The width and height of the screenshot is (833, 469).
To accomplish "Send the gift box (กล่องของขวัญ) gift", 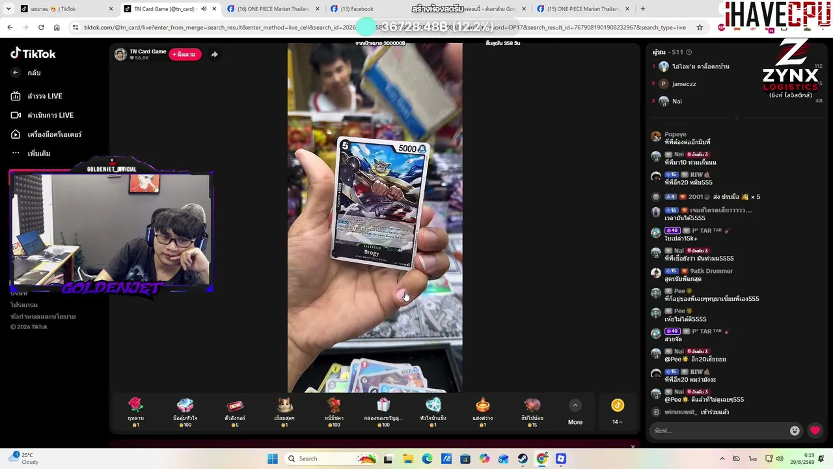I will (383, 412).
